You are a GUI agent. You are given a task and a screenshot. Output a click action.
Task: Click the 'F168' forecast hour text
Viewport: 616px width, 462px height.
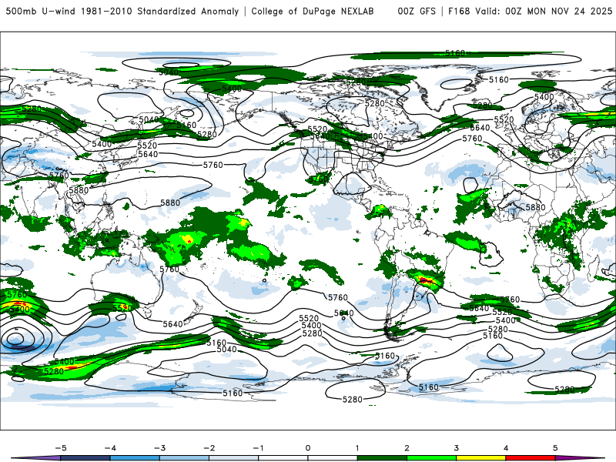(459, 11)
